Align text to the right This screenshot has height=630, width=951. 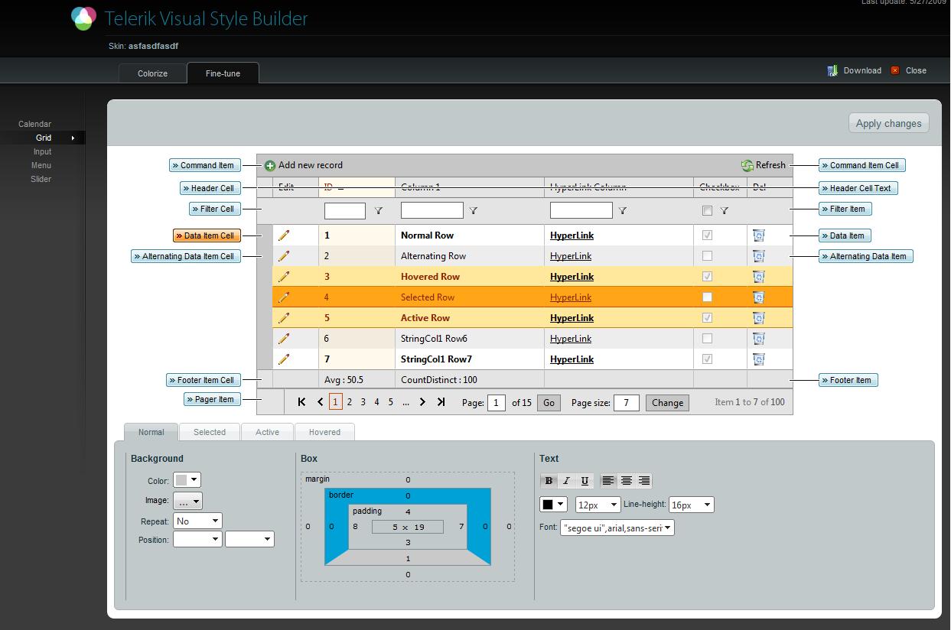pyautogui.click(x=643, y=481)
